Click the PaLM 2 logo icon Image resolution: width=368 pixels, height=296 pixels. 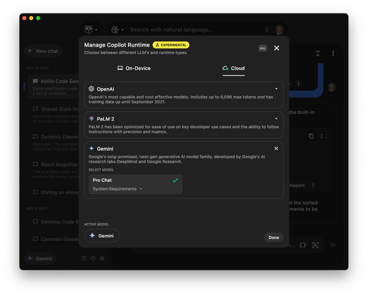(91, 119)
